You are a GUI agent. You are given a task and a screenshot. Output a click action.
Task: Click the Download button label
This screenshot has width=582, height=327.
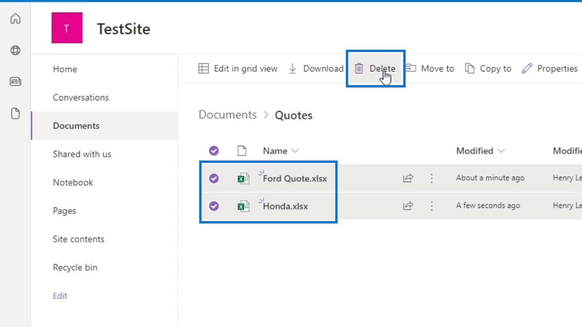[323, 68]
